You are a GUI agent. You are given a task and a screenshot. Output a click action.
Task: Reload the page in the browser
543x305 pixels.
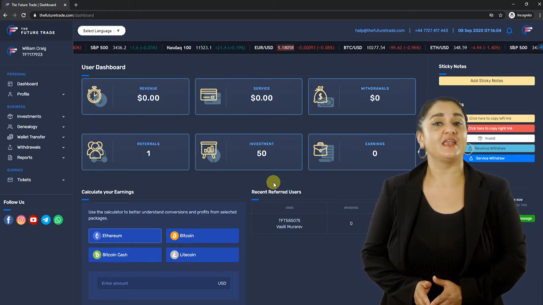click(23, 15)
